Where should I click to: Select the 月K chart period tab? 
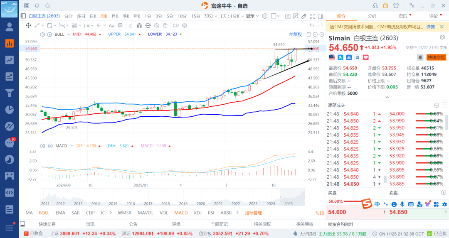(x=115, y=16)
